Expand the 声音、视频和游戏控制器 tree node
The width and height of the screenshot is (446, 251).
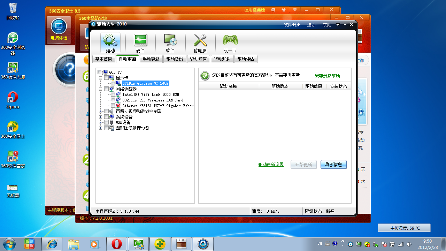[x=101, y=111]
